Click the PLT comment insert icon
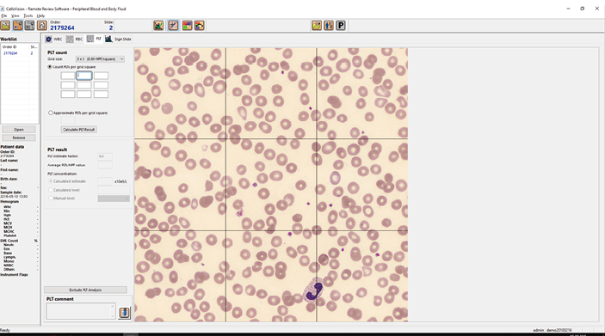605x336 pixels. pos(124,313)
